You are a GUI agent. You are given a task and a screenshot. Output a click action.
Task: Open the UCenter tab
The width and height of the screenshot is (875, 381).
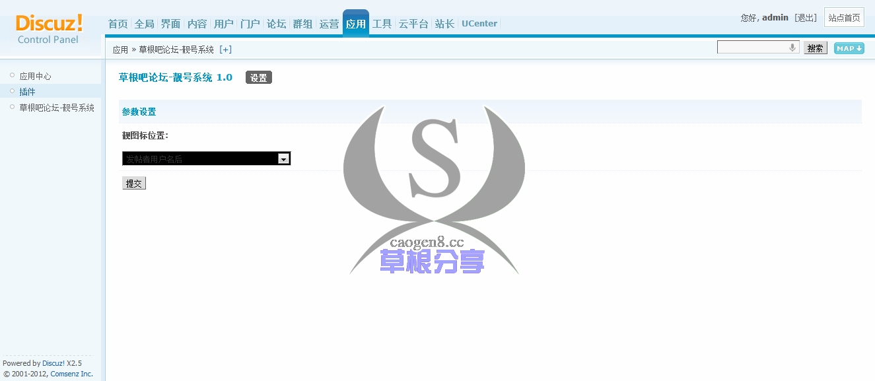[479, 24]
